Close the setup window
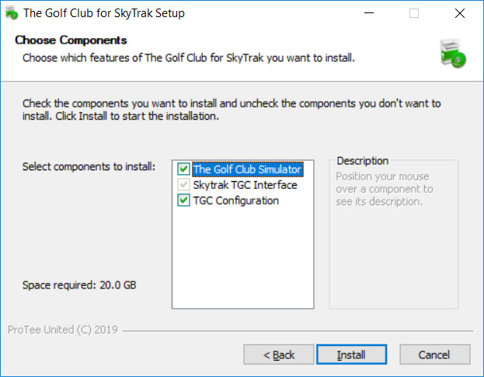Image resolution: width=484 pixels, height=377 pixels. tap(460, 13)
